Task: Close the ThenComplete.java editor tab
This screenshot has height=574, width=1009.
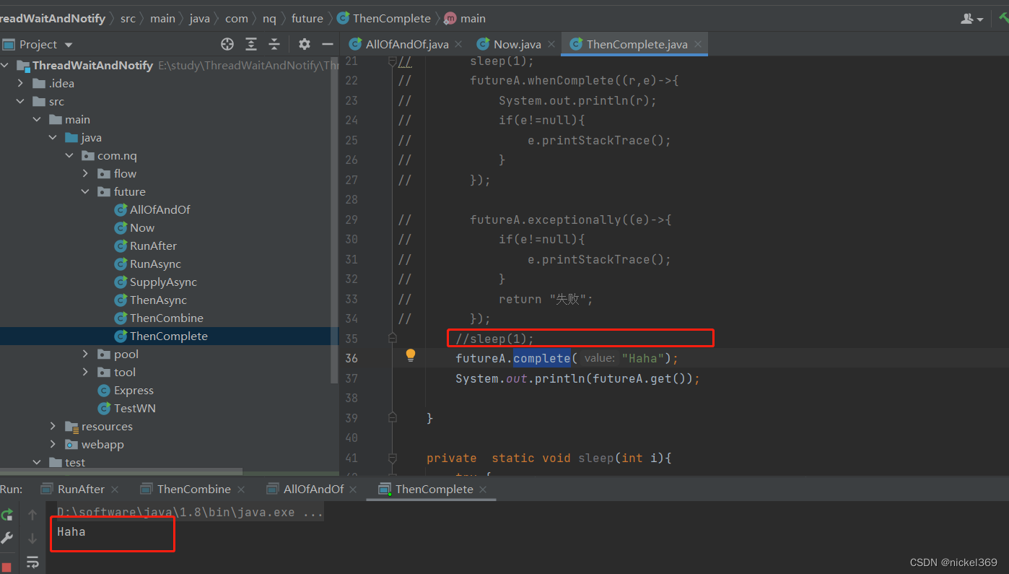Action: click(698, 45)
